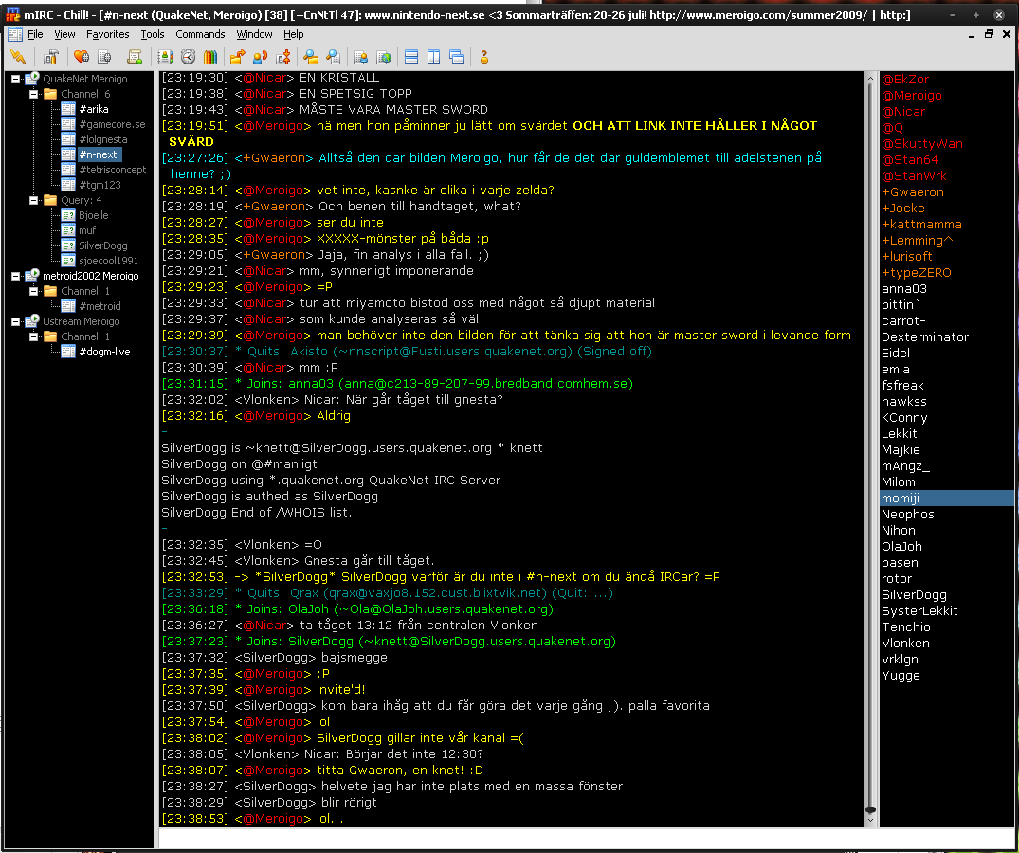Cascade windows using the toolbar icon

tap(457, 57)
